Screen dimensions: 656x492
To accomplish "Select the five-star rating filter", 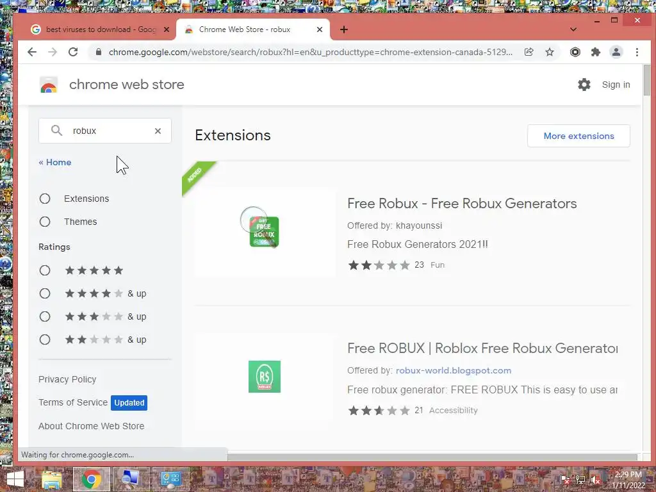I will pyautogui.click(x=45, y=270).
